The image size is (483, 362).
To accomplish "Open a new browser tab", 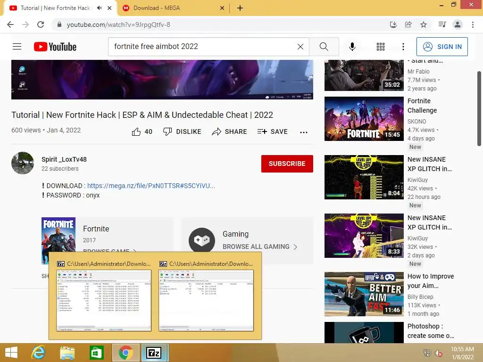I will pos(240,8).
